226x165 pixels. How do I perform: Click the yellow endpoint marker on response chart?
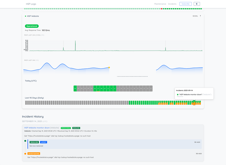click(x=109, y=67)
